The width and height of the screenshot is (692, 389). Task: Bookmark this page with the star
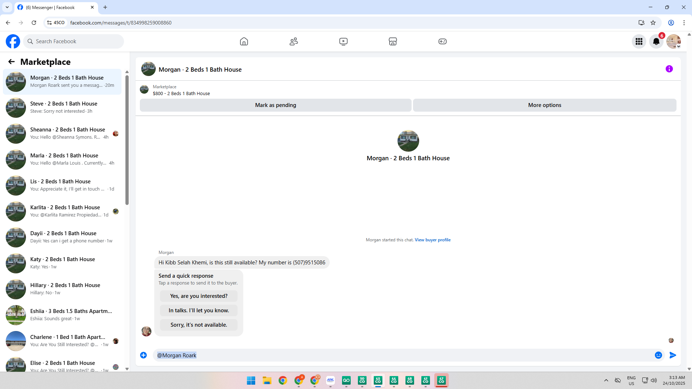(653, 23)
